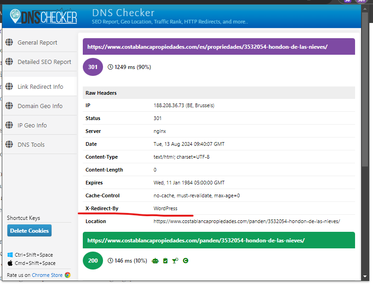Viewport: 373px width, 287px height.
Task: Open the DNS Tools tab
Action: coord(31,144)
